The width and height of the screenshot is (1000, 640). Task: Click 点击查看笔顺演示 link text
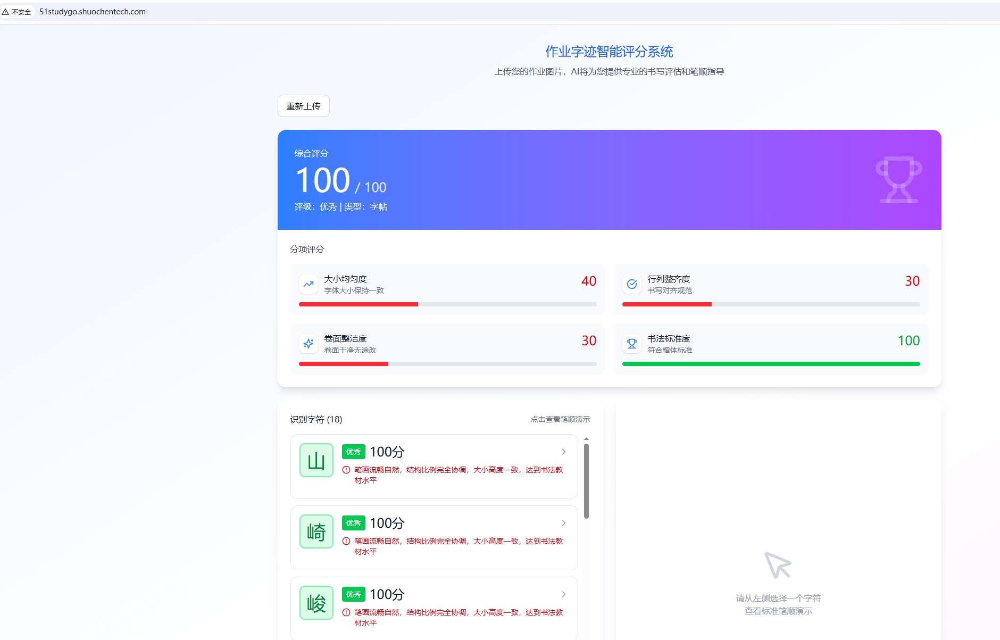click(560, 419)
